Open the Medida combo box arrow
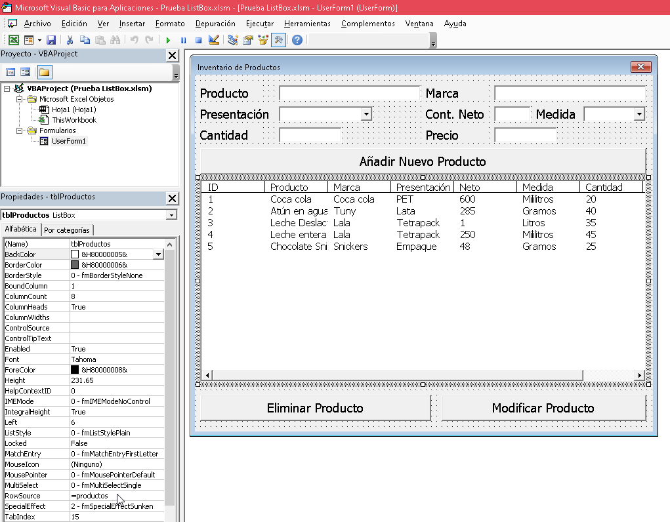 pos(639,114)
